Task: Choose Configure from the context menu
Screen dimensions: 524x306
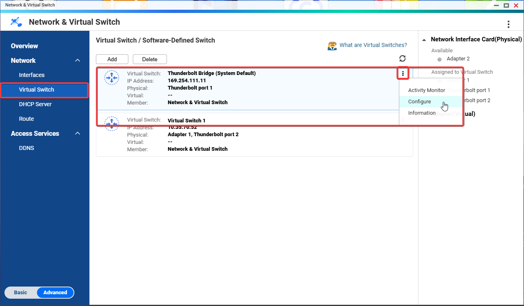Action: (420, 102)
